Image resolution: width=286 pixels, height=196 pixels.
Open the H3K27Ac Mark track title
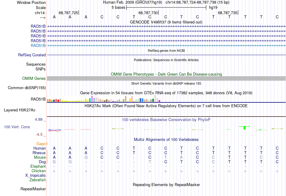166,106
